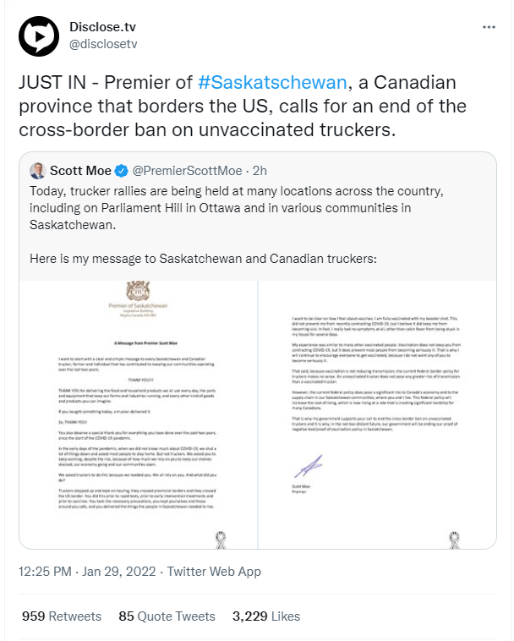Image resolution: width=514 pixels, height=641 pixels.
Task: Open the quoted tweet's 2h timestamp
Action: coord(260,171)
